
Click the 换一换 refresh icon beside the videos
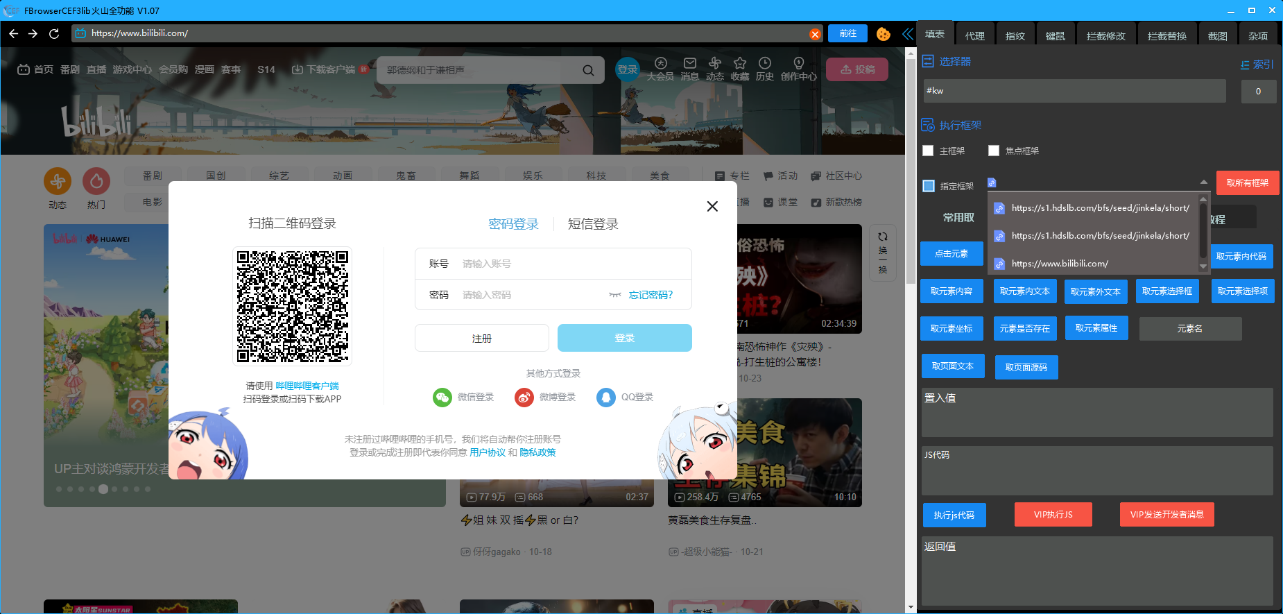883,237
